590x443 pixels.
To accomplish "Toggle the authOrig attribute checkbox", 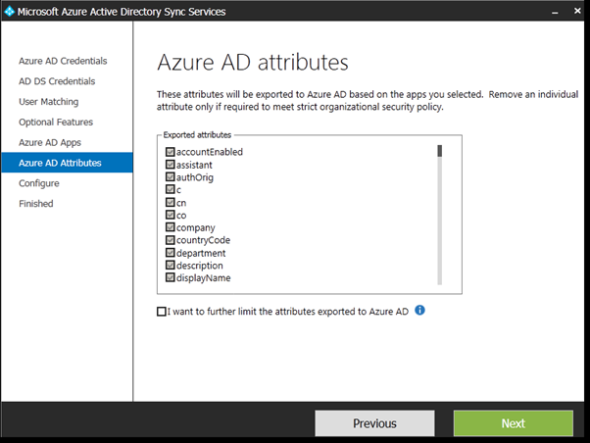I will 171,176.
